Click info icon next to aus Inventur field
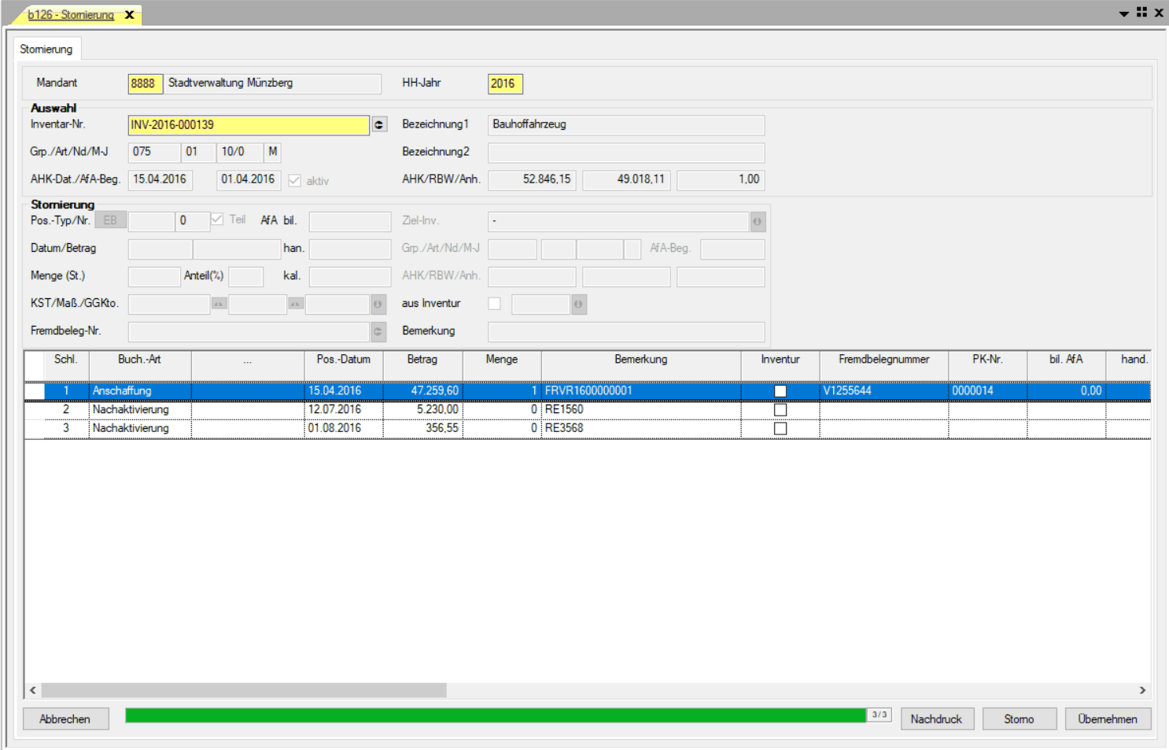The image size is (1169, 750). click(x=579, y=305)
